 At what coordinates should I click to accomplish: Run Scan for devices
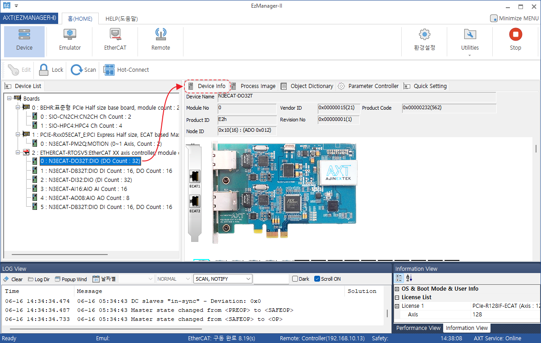(x=84, y=70)
